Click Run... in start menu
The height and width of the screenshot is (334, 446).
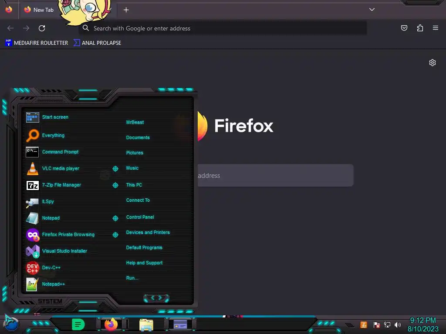click(132, 278)
